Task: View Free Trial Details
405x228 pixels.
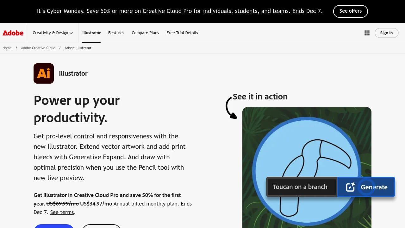Action: 182,33
